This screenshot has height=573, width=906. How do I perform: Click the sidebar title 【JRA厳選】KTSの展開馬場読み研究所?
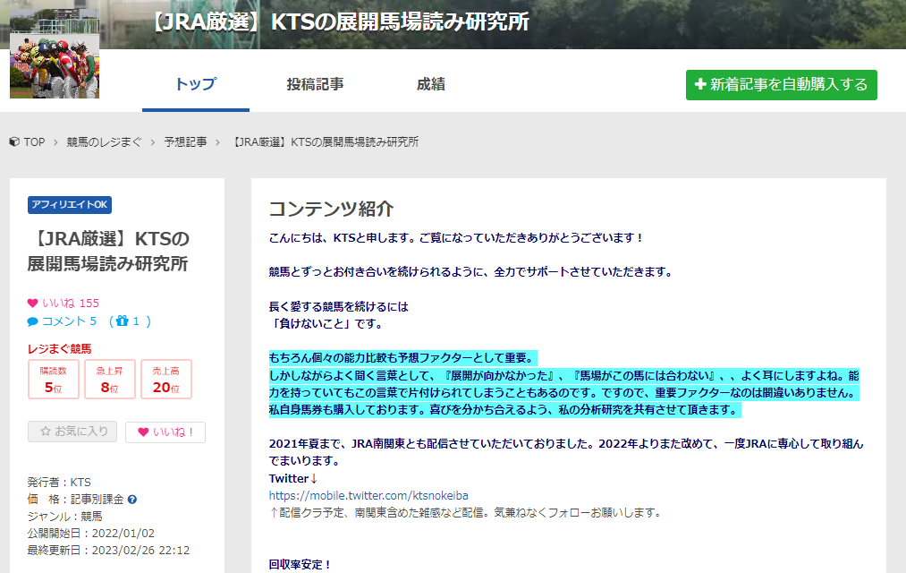click(108, 251)
